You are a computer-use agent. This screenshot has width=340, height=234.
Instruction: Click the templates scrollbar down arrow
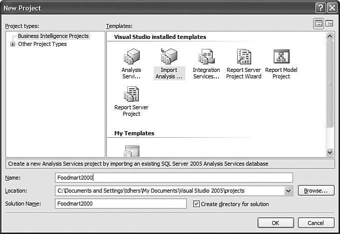(x=330, y=152)
